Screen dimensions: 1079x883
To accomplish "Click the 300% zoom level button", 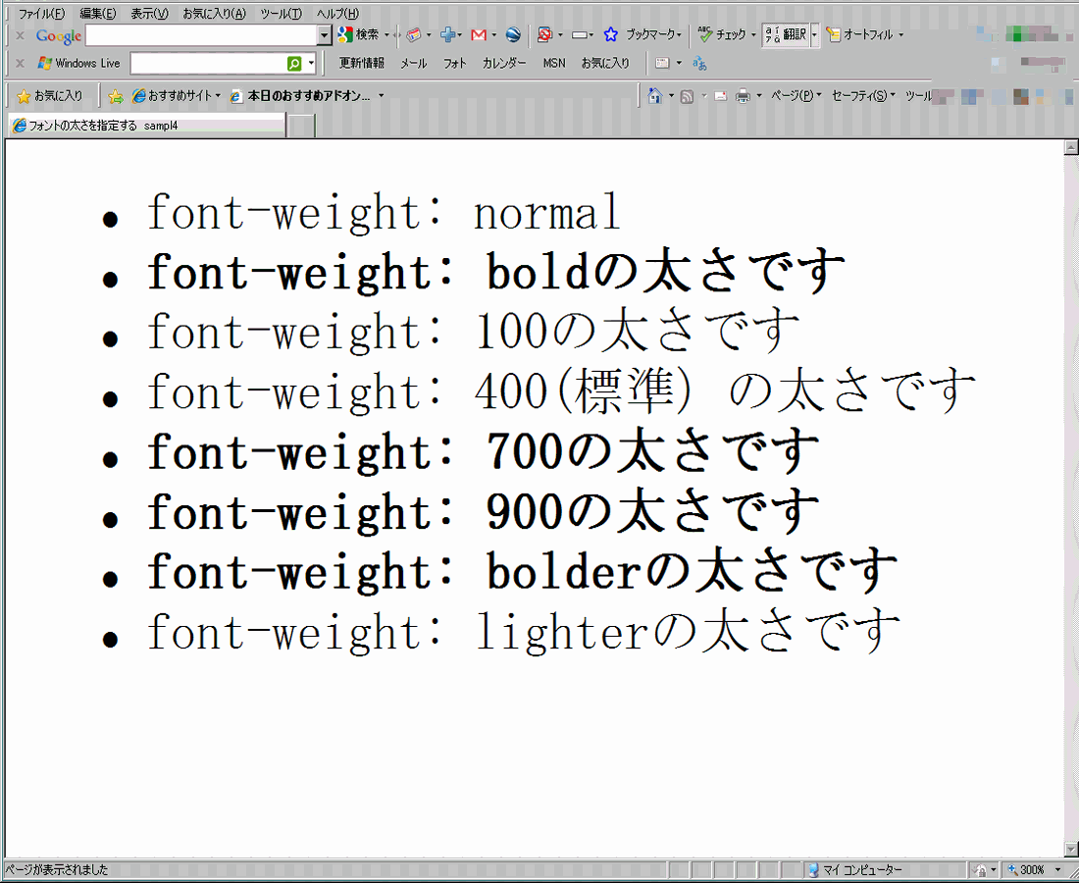I will tap(1027, 870).
